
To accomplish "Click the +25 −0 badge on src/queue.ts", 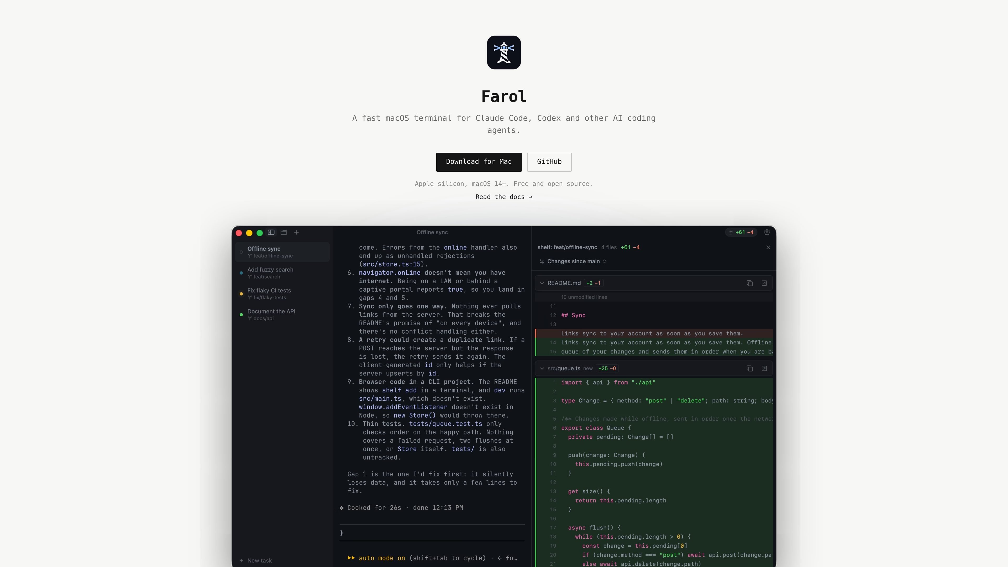I will (x=607, y=369).
